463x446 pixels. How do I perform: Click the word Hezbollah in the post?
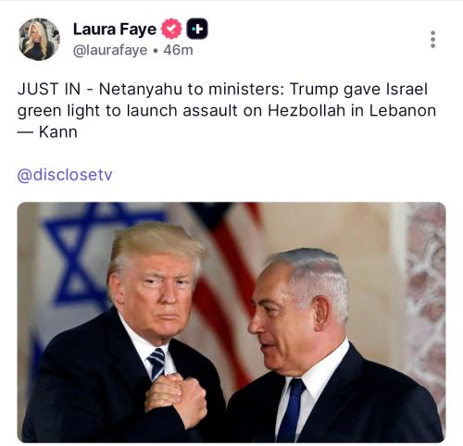click(x=307, y=110)
